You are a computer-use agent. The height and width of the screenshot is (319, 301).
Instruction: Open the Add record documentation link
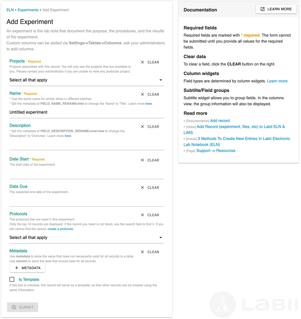pos(220,121)
